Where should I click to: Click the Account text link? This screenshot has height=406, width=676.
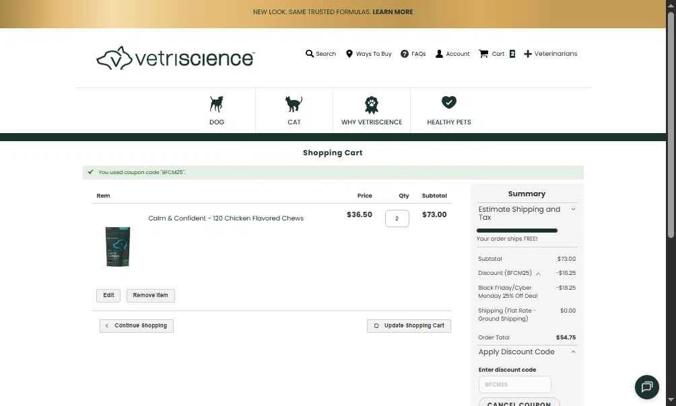tap(458, 54)
